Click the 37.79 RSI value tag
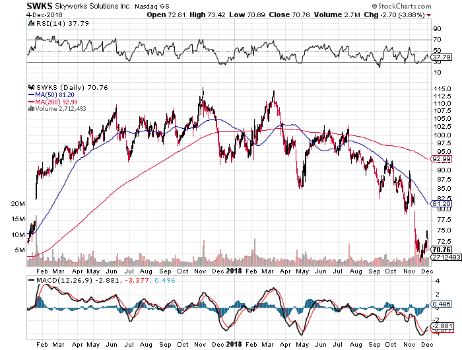Viewport: 462px width, 350px height. (x=442, y=57)
